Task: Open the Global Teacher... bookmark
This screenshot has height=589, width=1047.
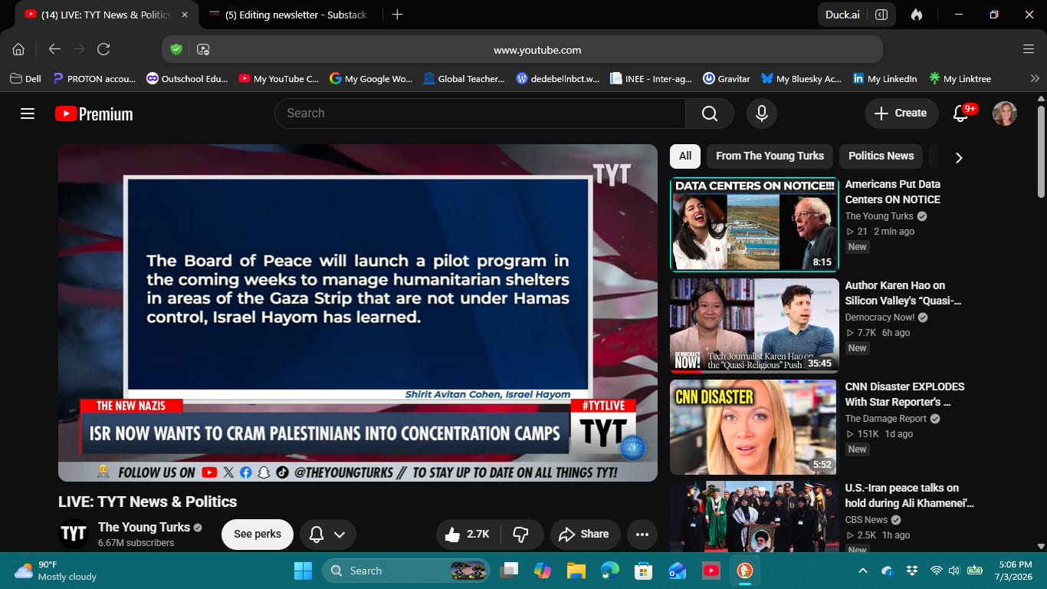Action: coord(464,78)
